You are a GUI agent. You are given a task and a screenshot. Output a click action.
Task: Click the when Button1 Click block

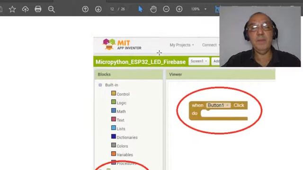[x=218, y=111]
